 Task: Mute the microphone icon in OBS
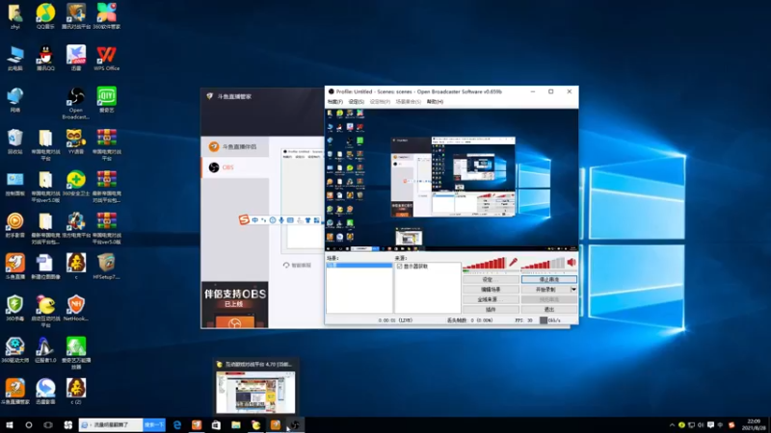point(513,263)
